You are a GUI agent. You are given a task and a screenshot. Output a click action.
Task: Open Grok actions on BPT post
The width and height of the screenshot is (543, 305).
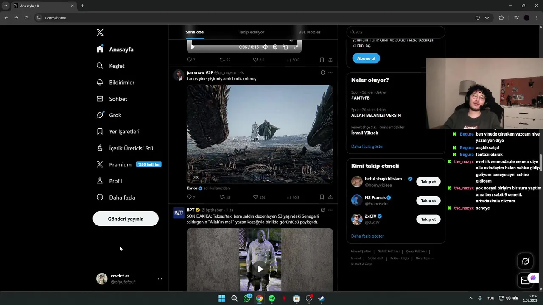coord(323,210)
